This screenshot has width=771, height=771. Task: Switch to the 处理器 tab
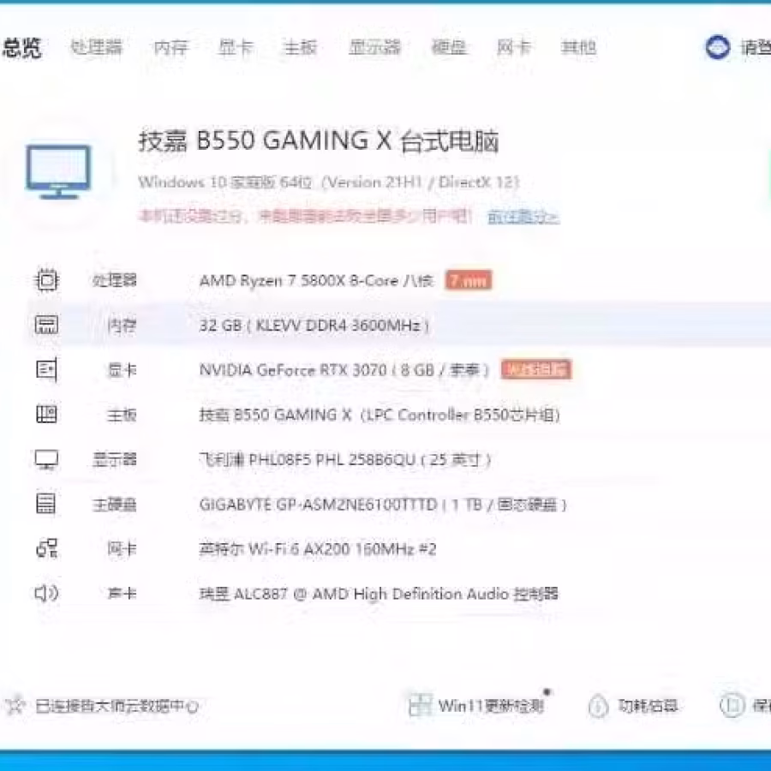(96, 48)
